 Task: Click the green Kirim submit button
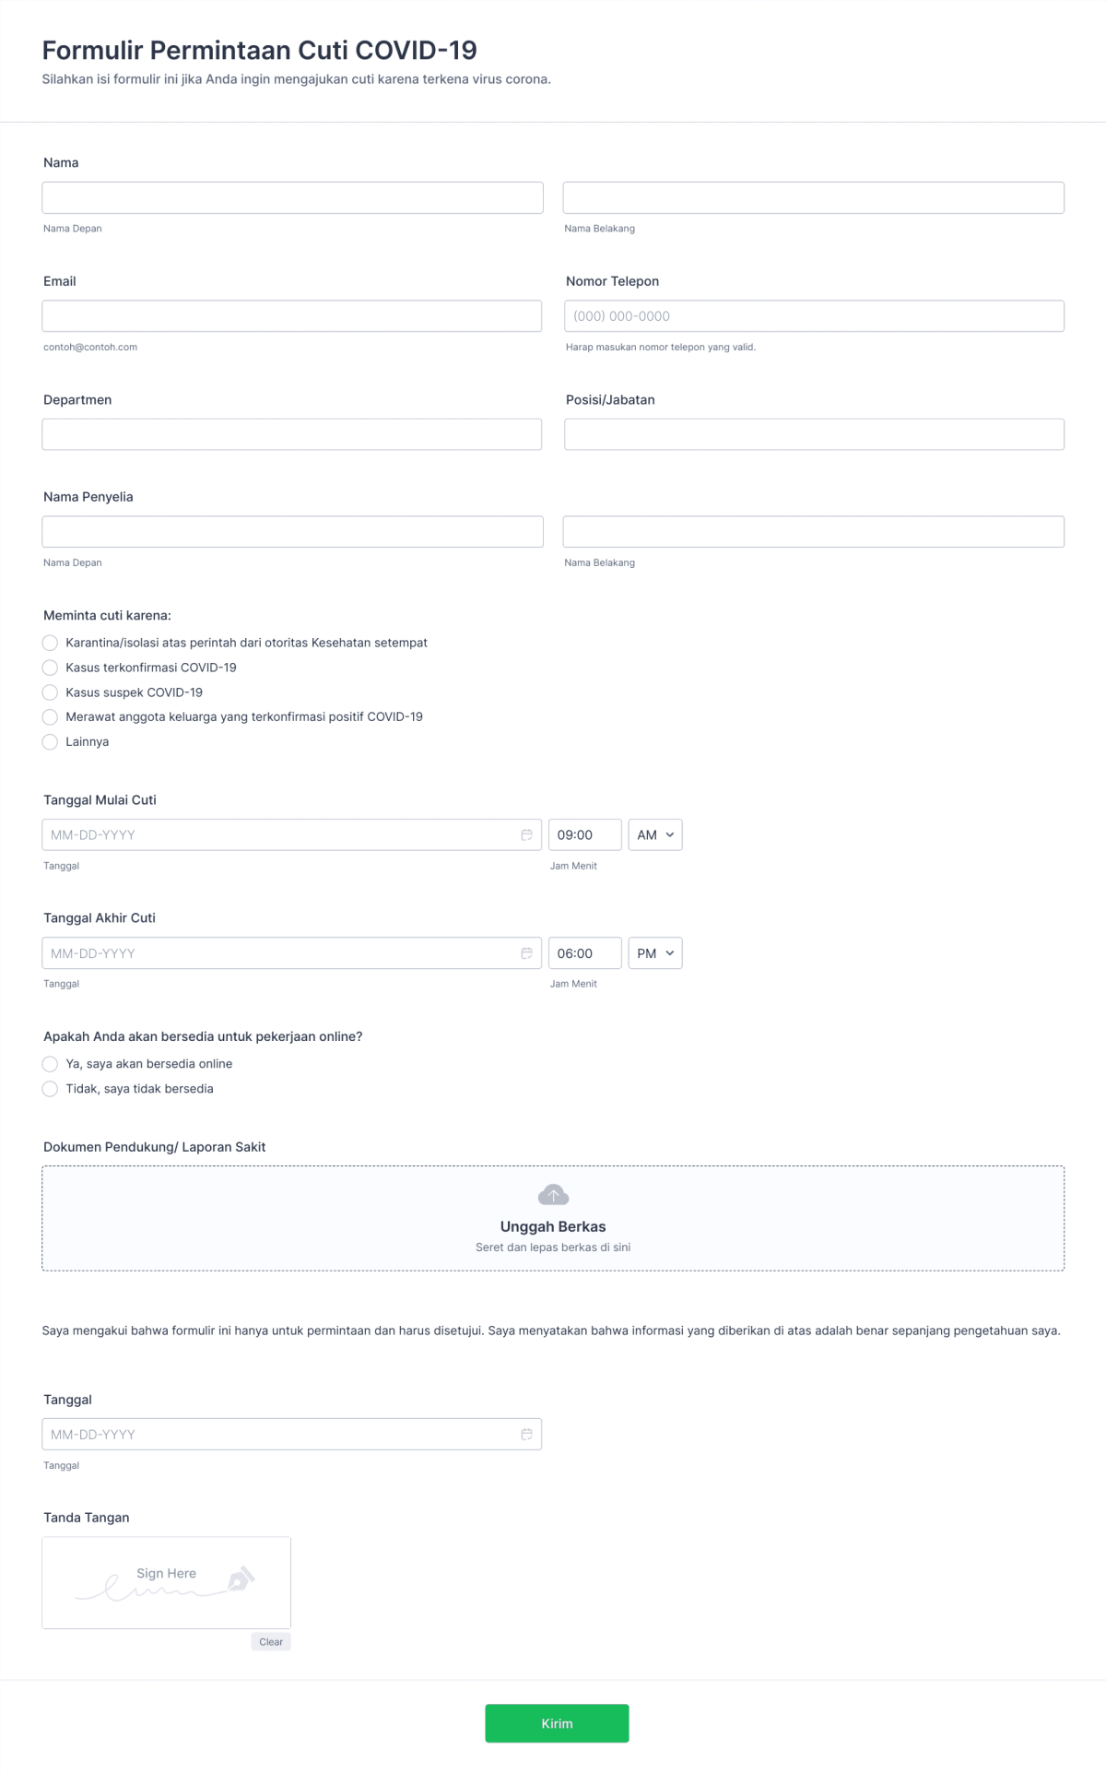click(556, 1722)
